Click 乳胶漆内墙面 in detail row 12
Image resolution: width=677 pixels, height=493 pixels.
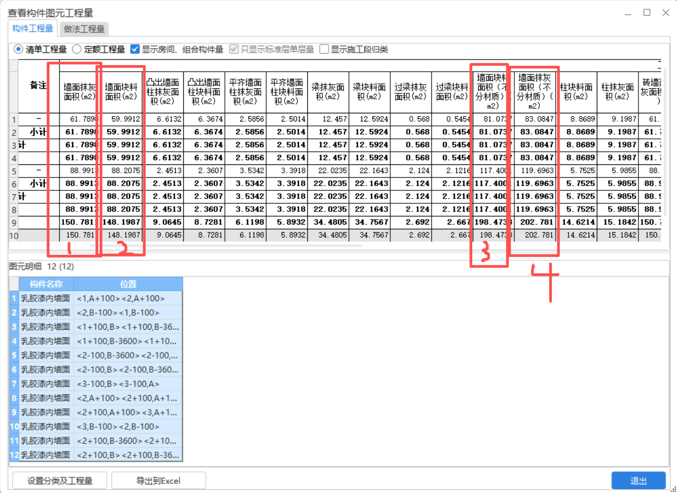pyautogui.click(x=46, y=454)
